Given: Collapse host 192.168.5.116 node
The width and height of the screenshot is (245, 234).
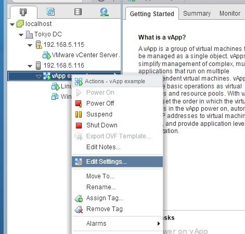Looking at the screenshot, I should click(30, 66).
